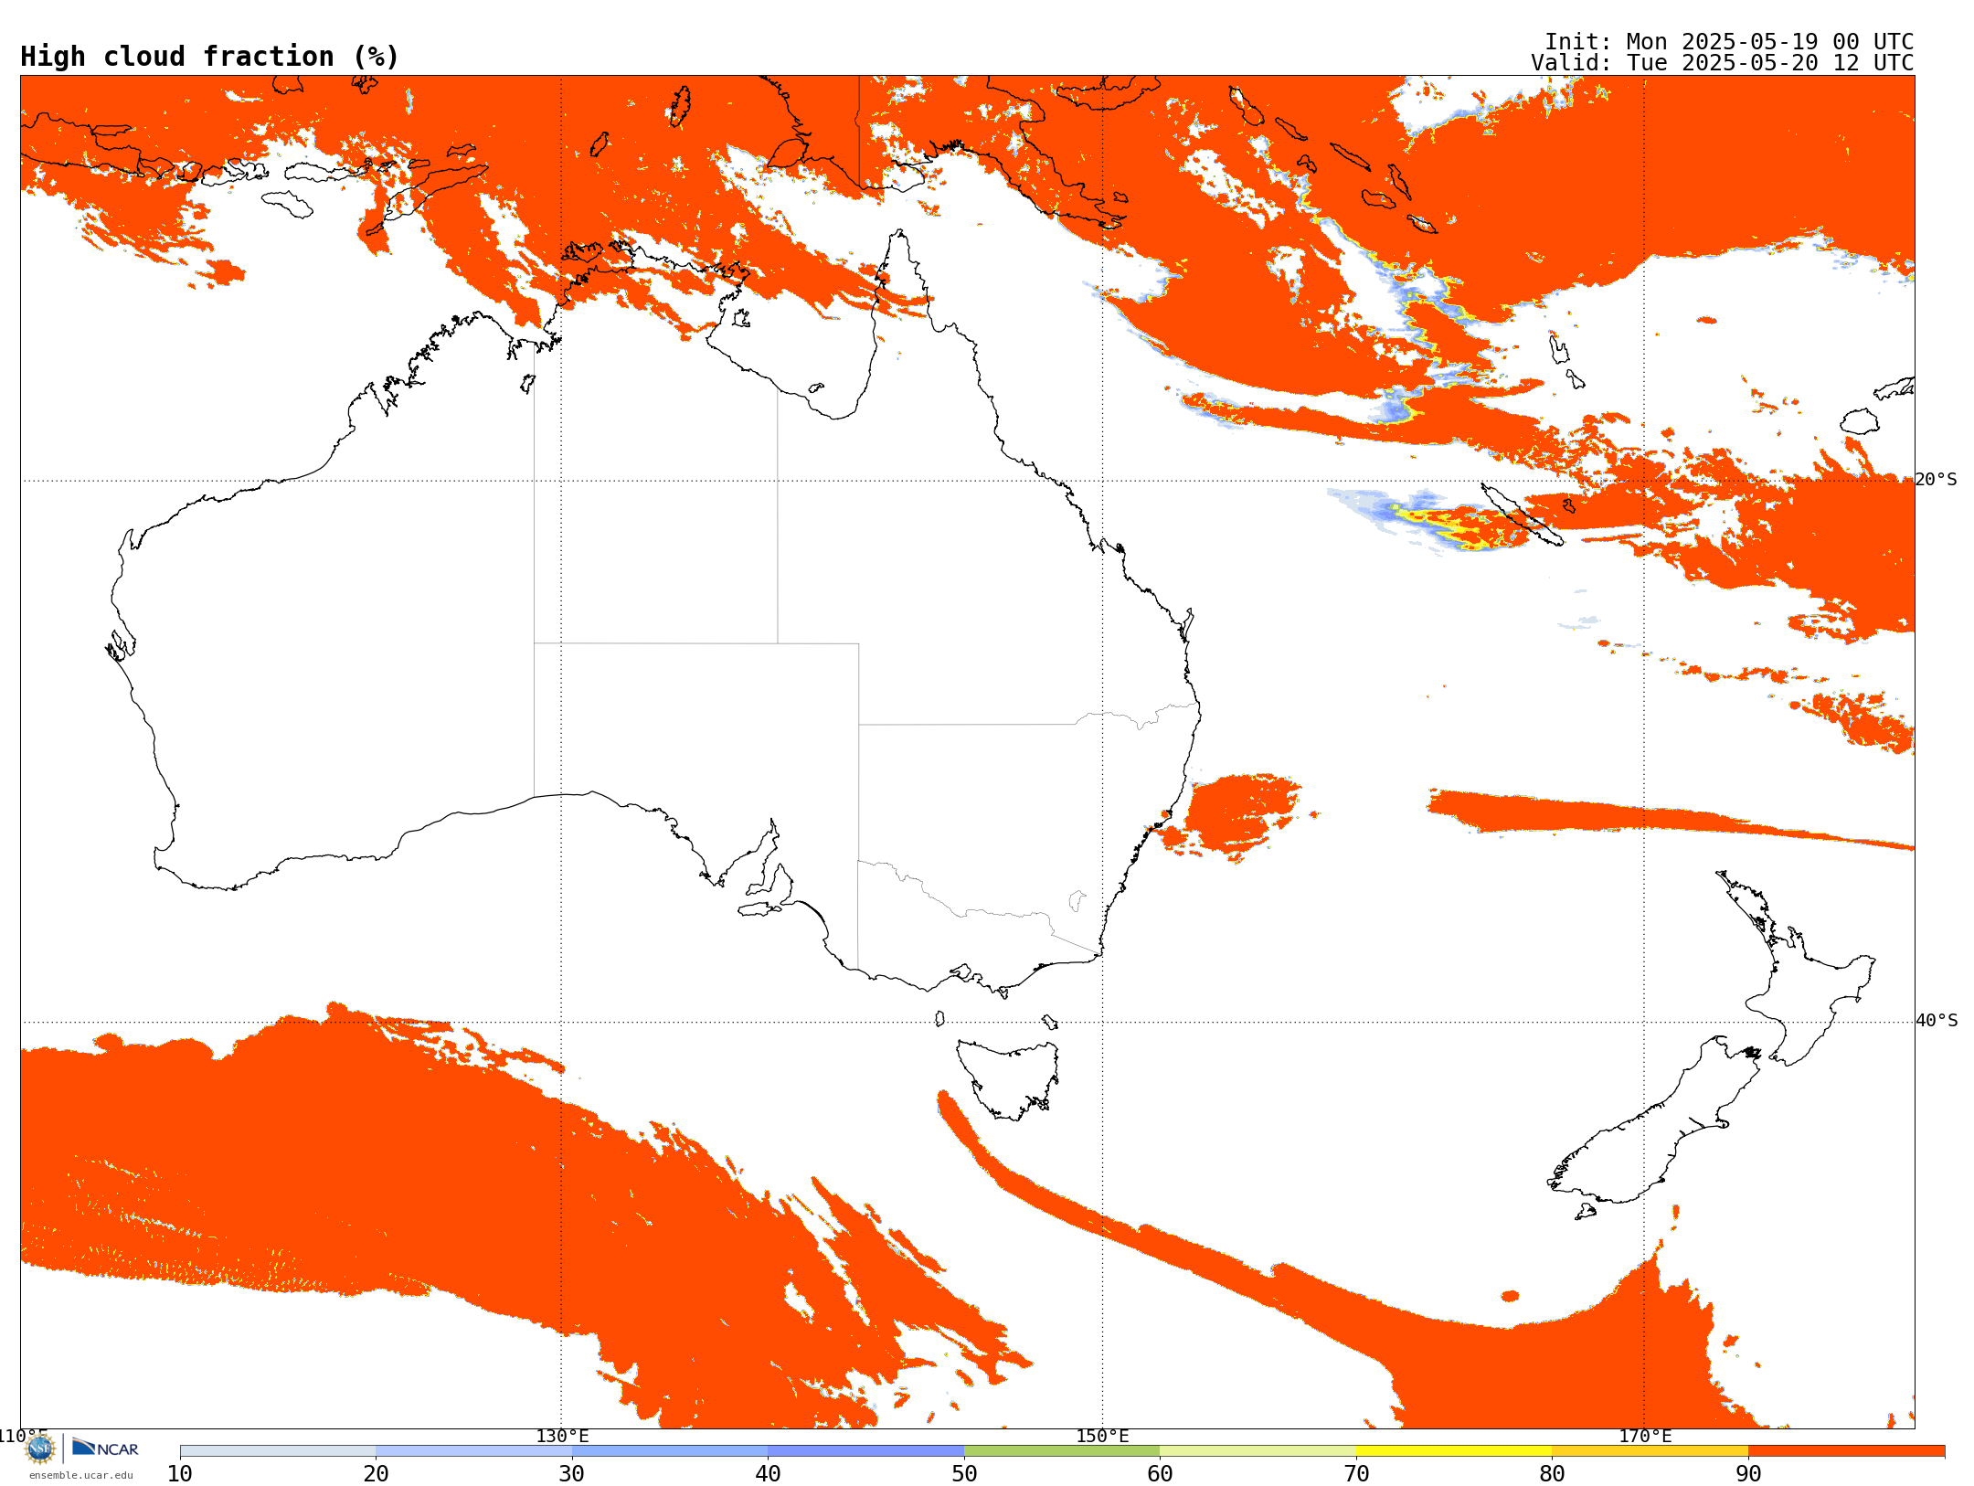The width and height of the screenshot is (1974, 1486).
Task: Select the "Init: Mon 2025-05-19 00 UTC" text
Action: tap(1728, 42)
